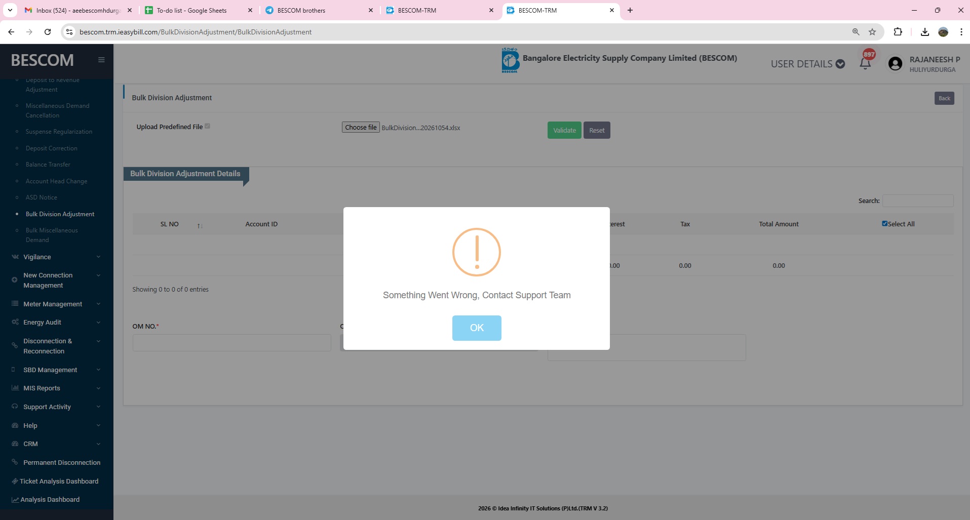Expand the Support Activity chevron

pyautogui.click(x=98, y=407)
